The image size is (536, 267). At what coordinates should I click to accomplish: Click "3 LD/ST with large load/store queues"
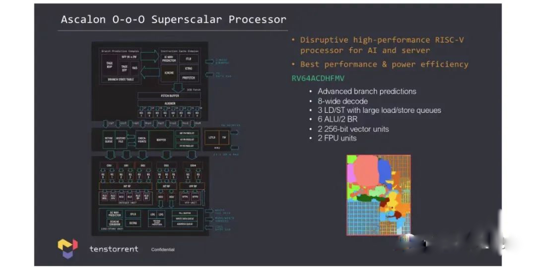tap(380, 110)
